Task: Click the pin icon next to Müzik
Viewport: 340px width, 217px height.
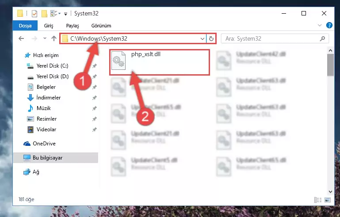Action: [x=94, y=108]
